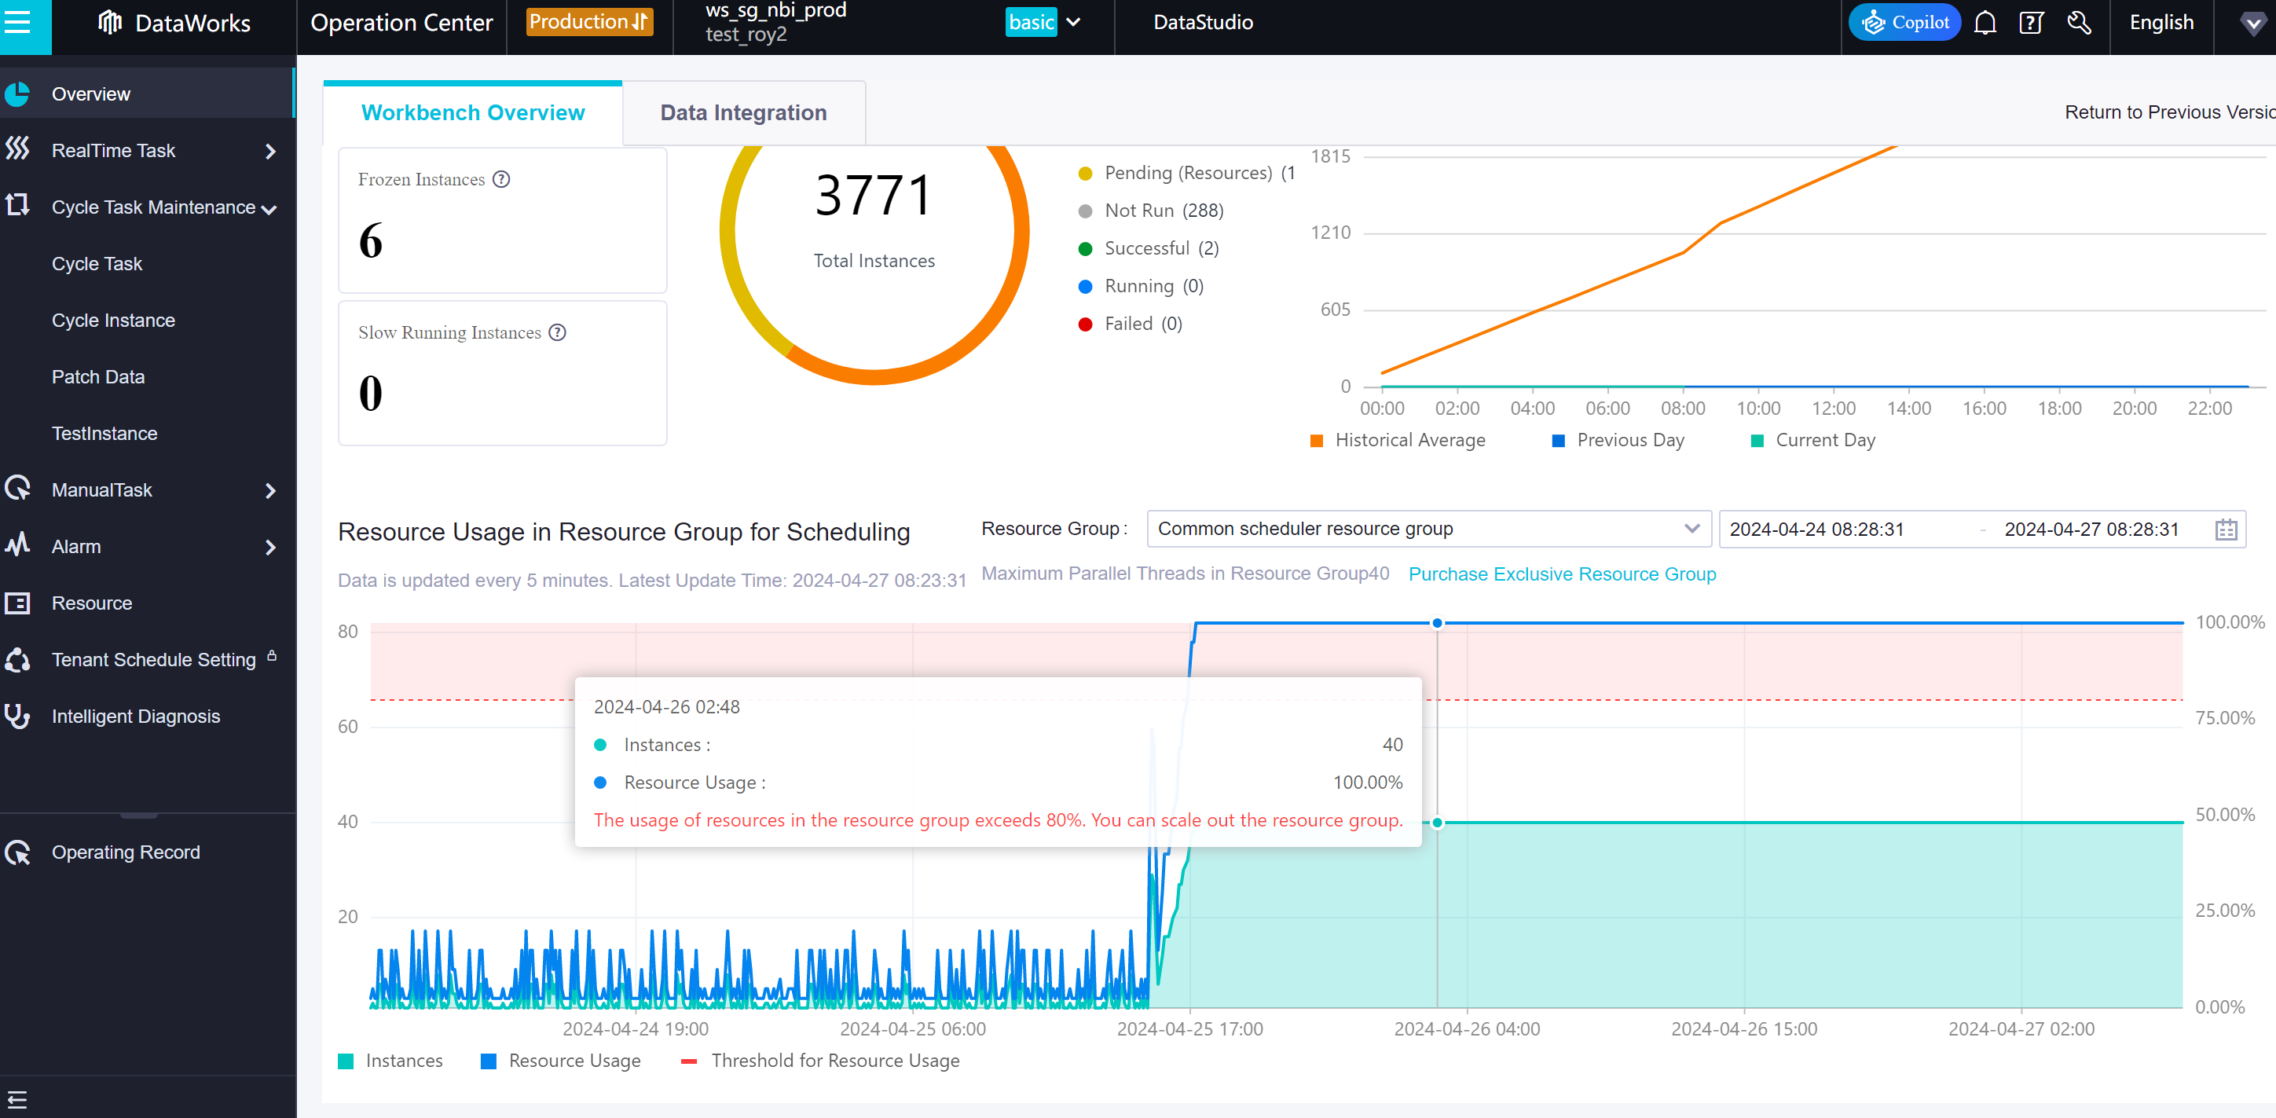
Task: Toggle Threshold for Resource Usage legend
Action: click(x=820, y=1061)
